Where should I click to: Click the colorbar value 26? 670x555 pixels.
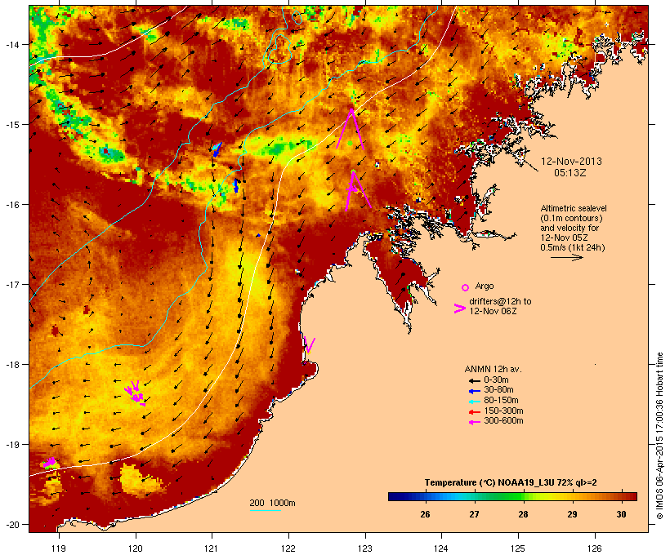[425, 514]
